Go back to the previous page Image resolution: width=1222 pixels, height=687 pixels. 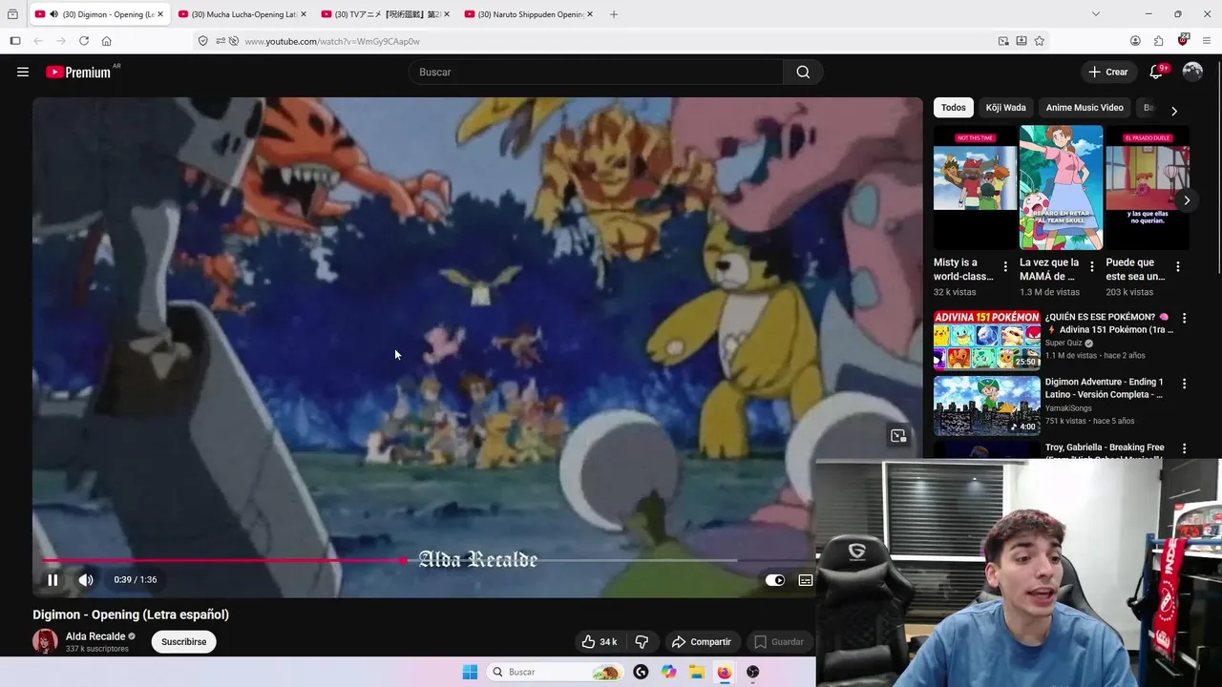[38, 41]
